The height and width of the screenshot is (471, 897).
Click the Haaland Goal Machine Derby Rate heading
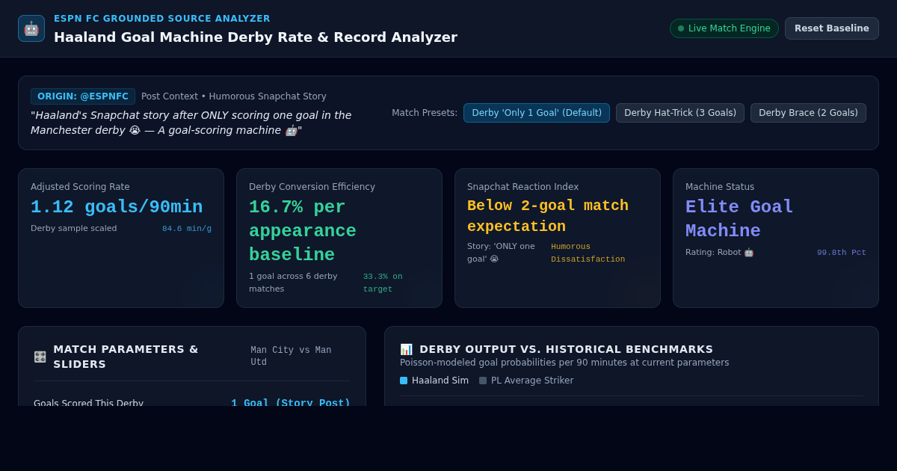(x=256, y=37)
